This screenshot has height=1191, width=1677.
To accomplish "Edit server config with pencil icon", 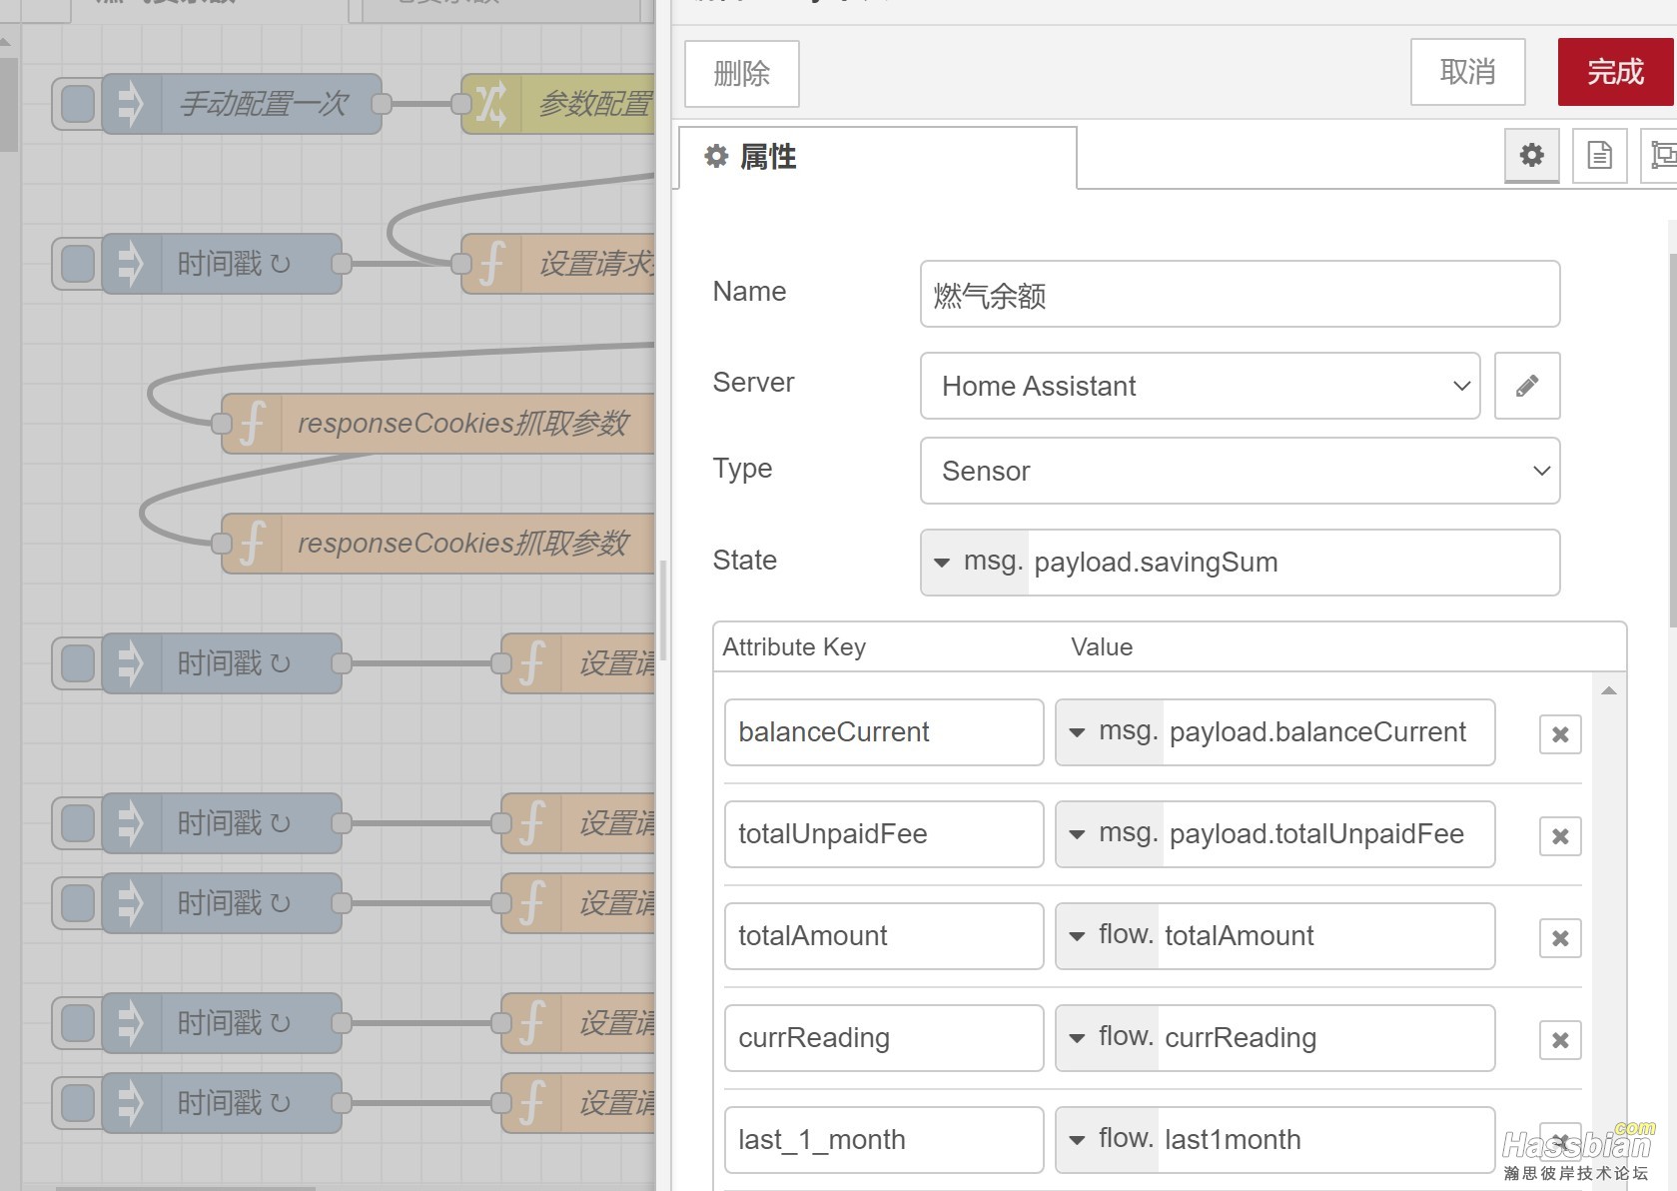I will (1527, 386).
